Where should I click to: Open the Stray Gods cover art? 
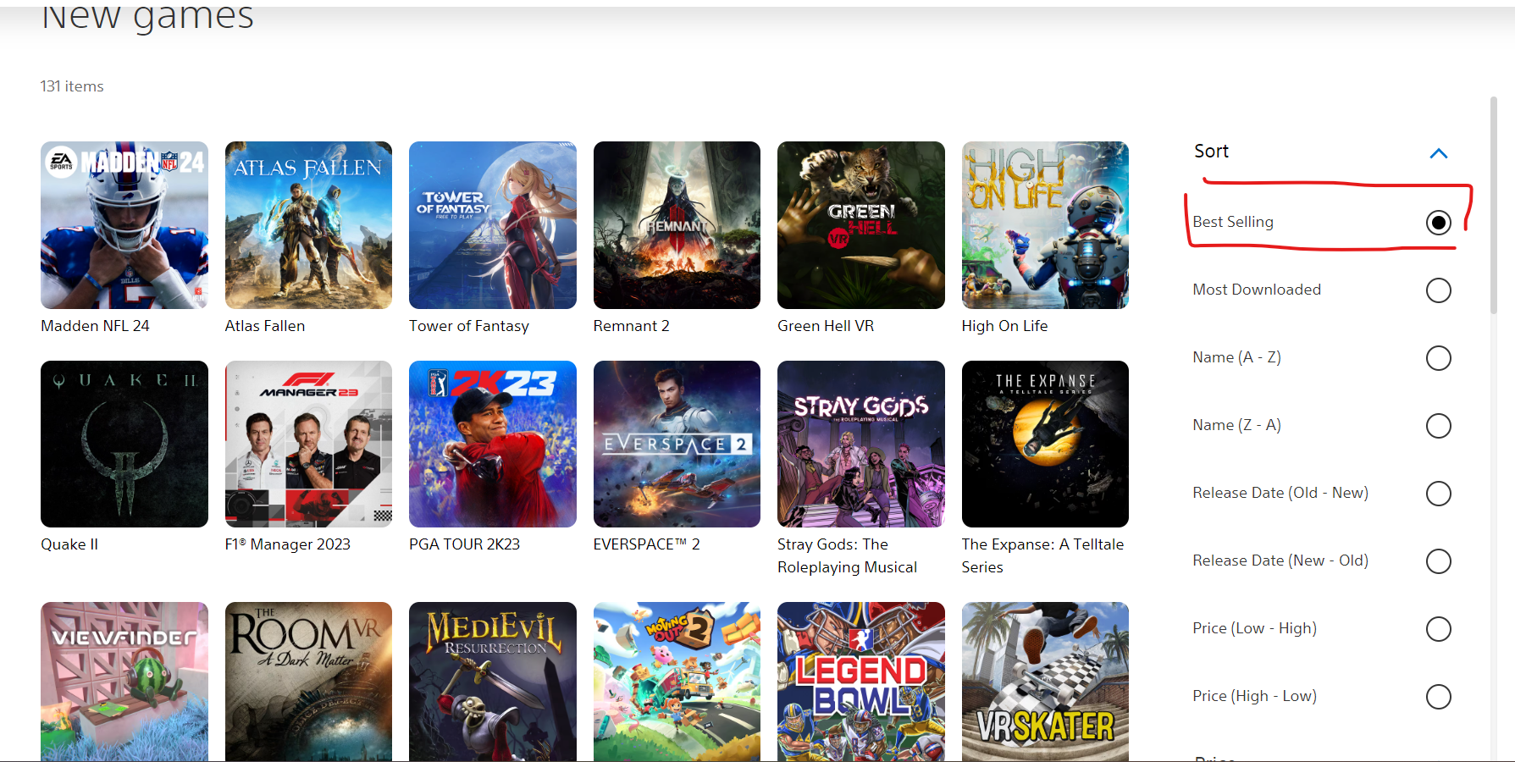tap(861, 444)
